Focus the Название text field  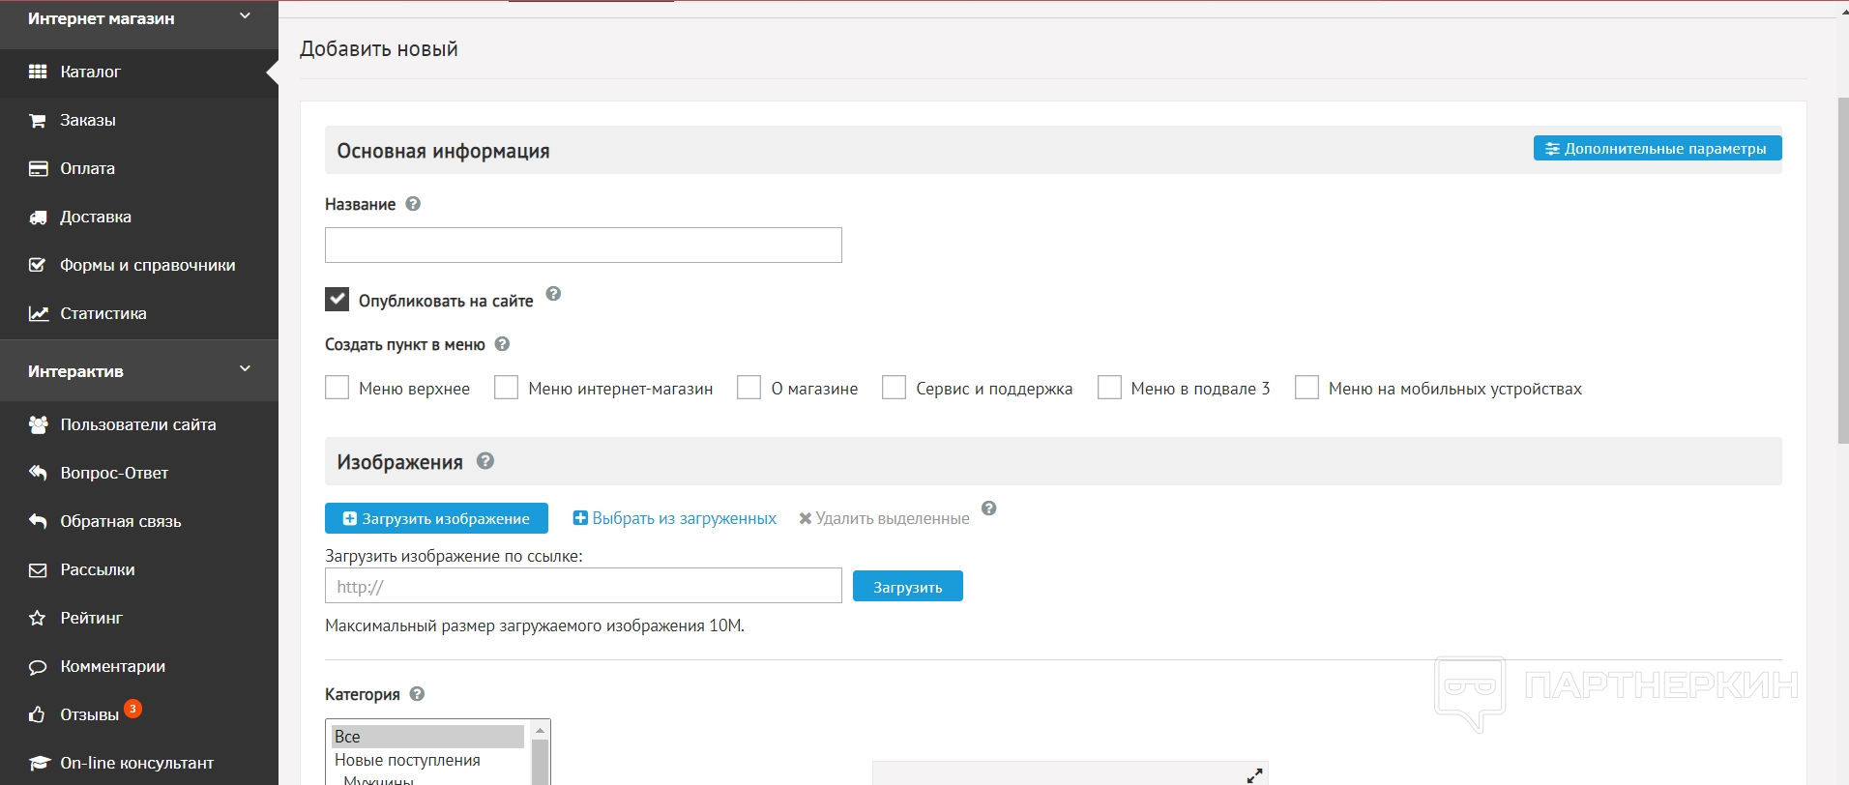pyautogui.click(x=583, y=245)
